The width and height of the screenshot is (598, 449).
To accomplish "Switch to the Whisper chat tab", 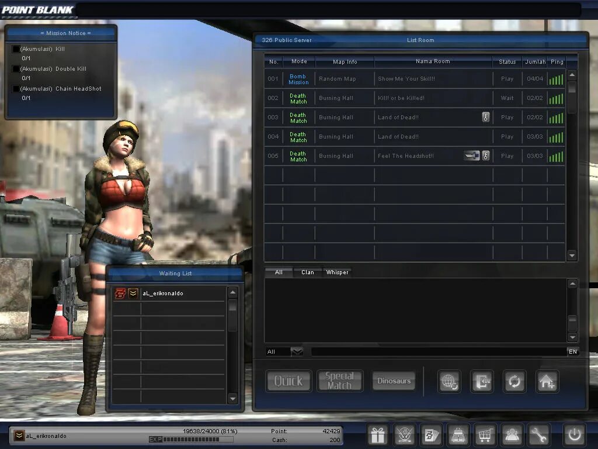I will pos(337,272).
